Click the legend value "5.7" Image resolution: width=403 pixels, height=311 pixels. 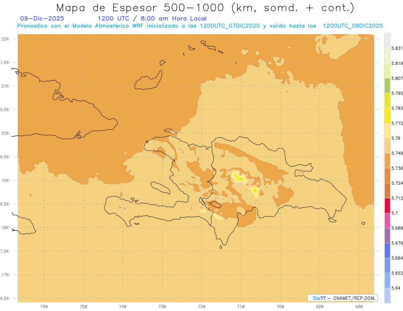(394, 213)
